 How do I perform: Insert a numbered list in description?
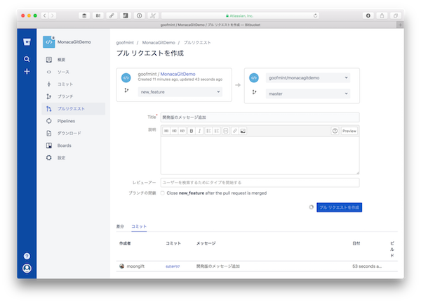[x=216, y=131]
